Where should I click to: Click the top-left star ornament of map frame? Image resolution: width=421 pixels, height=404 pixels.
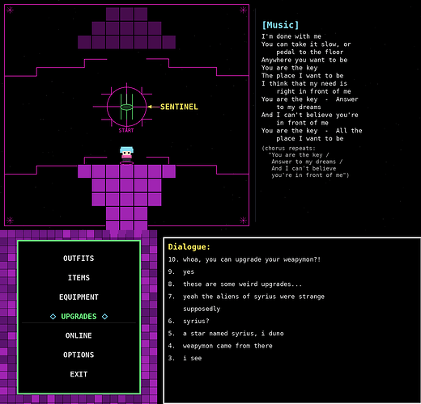click(x=10, y=11)
